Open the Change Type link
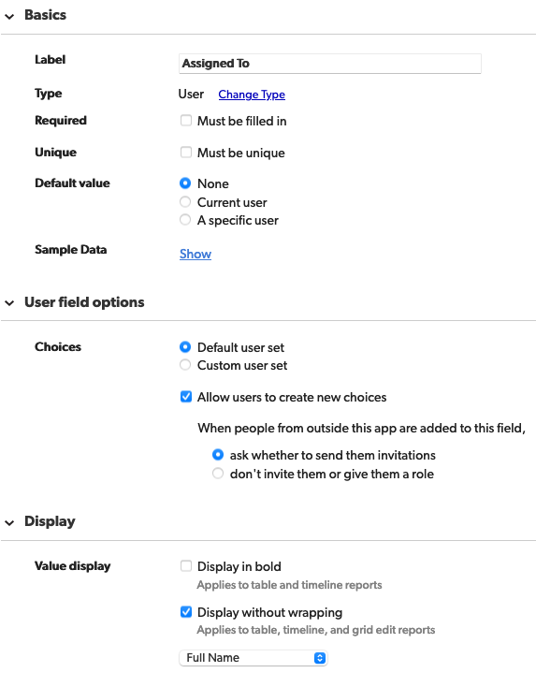536x687 pixels. point(252,95)
